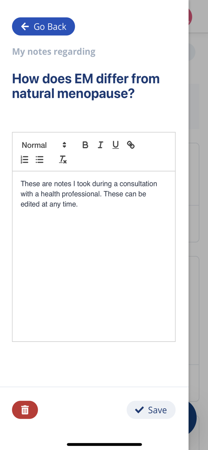Save the note
The width and height of the screenshot is (208, 450).
151,410
